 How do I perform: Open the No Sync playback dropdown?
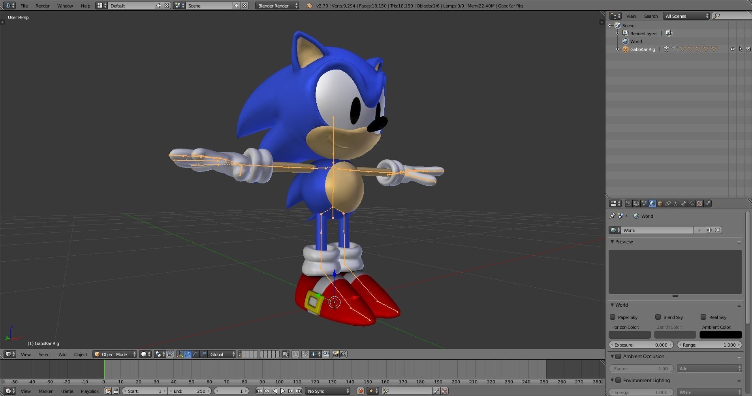(x=328, y=391)
